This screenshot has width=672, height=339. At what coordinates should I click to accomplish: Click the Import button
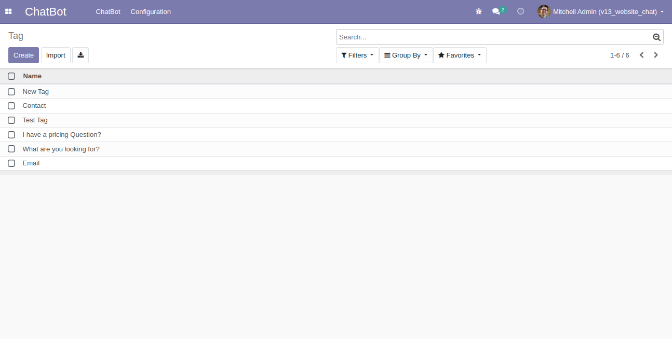(56, 55)
